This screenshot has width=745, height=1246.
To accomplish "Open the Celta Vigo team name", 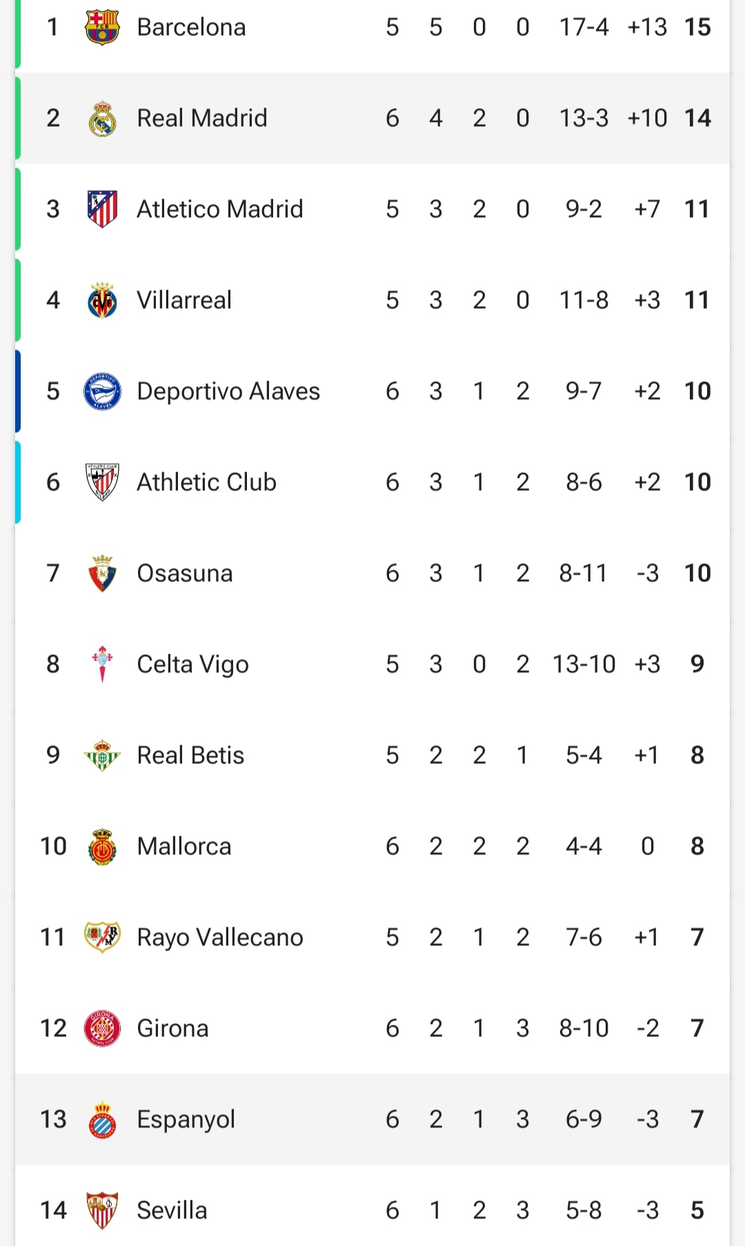I will point(193,665).
